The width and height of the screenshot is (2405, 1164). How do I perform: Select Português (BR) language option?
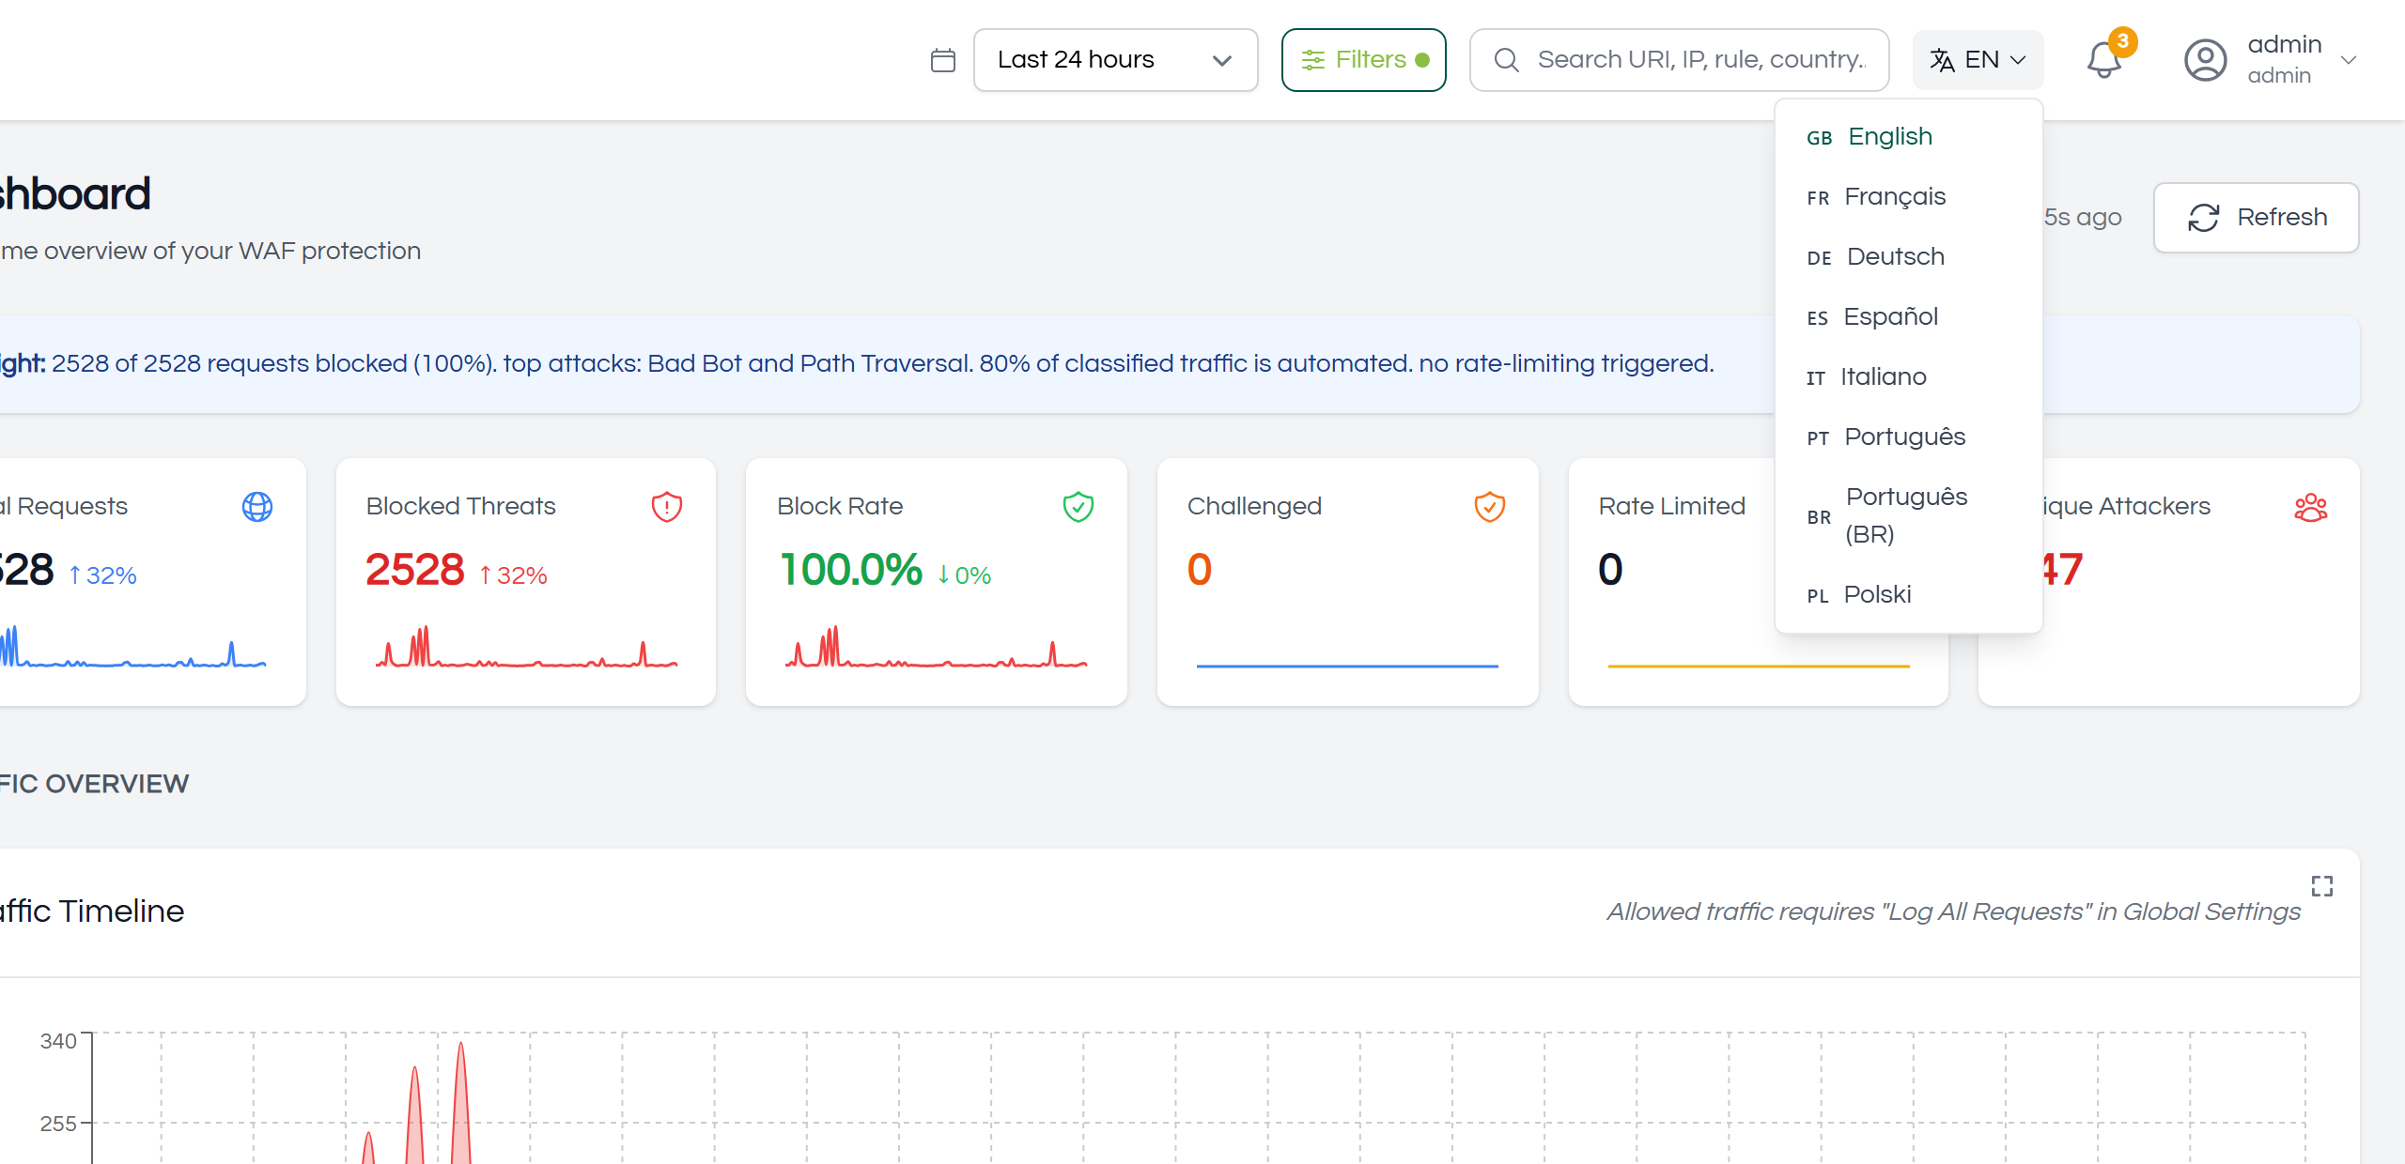(x=1908, y=515)
